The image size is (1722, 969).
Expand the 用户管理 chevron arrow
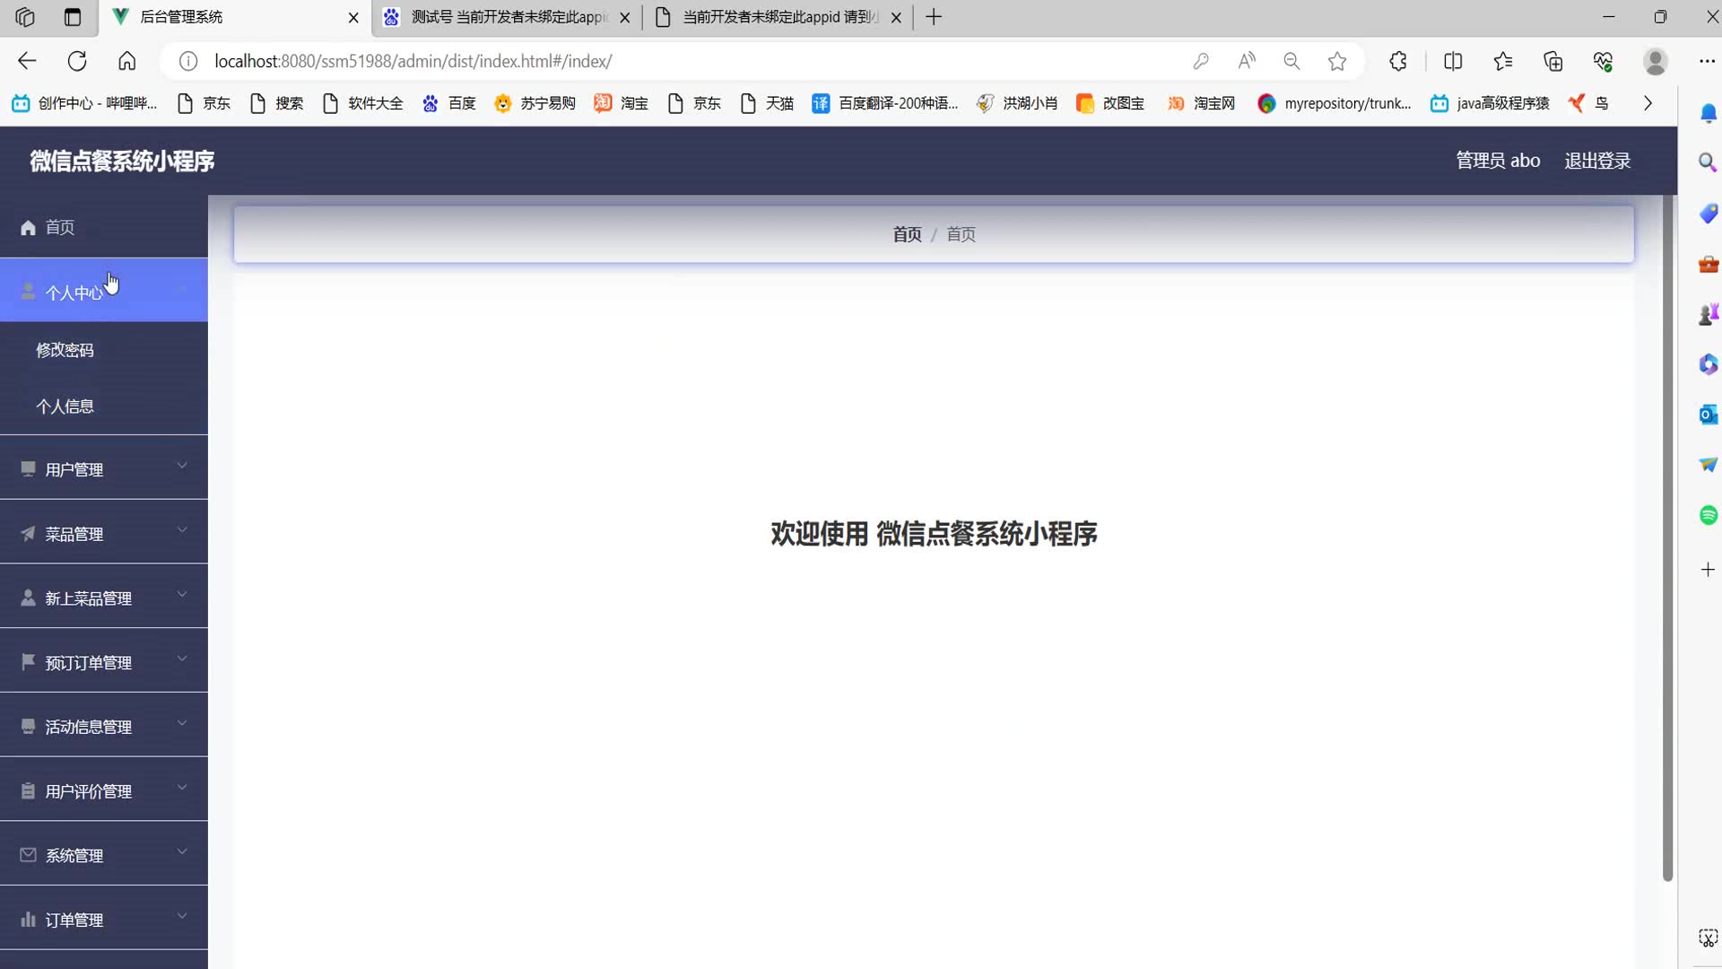pos(182,466)
